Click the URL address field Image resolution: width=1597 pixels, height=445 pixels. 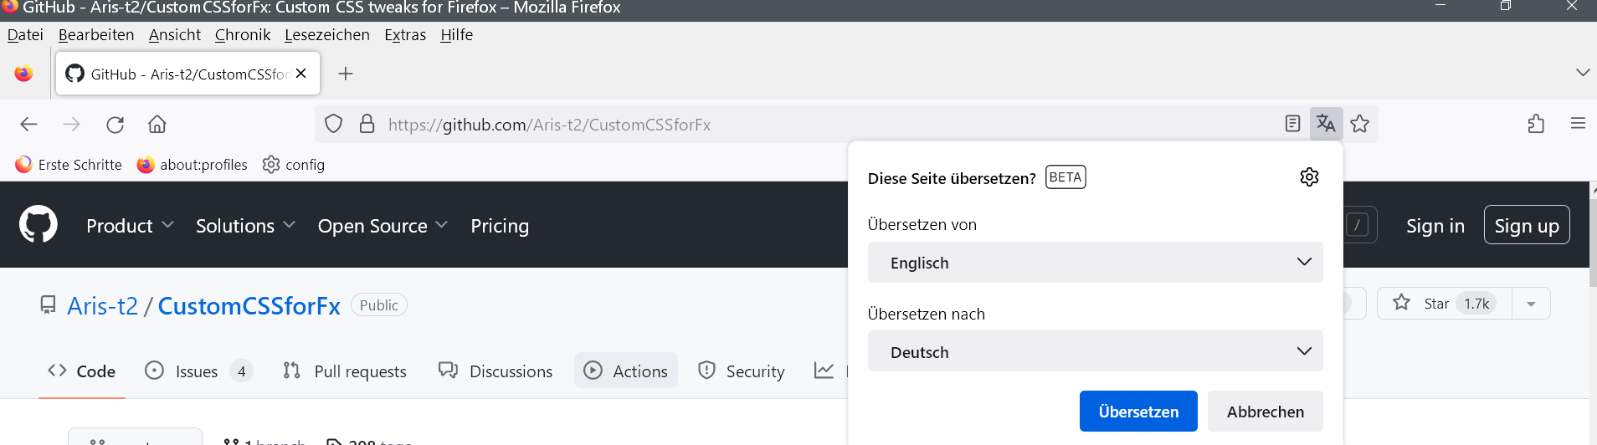[x=753, y=125]
